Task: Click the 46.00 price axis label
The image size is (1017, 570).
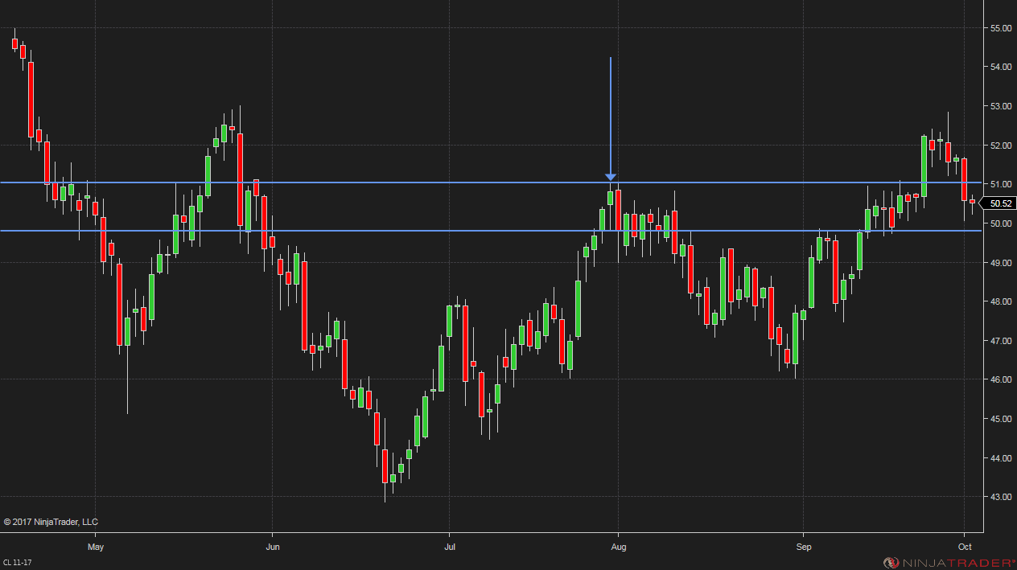Action: pyautogui.click(x=1001, y=379)
